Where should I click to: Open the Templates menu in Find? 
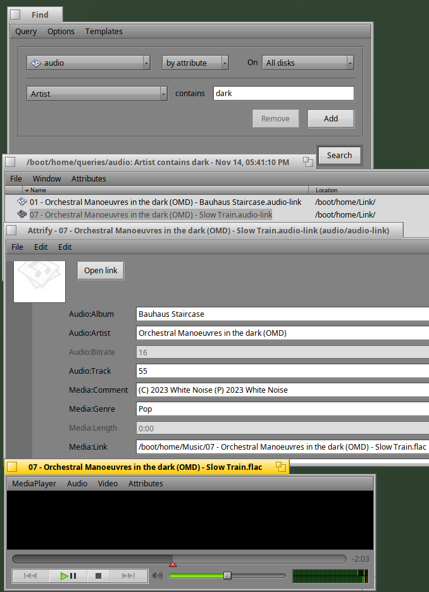tap(104, 31)
